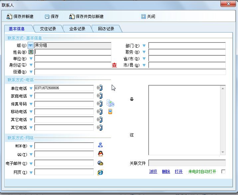Switch to the 交往记录 tab
The height and width of the screenshot is (195, 238).
pos(48,29)
